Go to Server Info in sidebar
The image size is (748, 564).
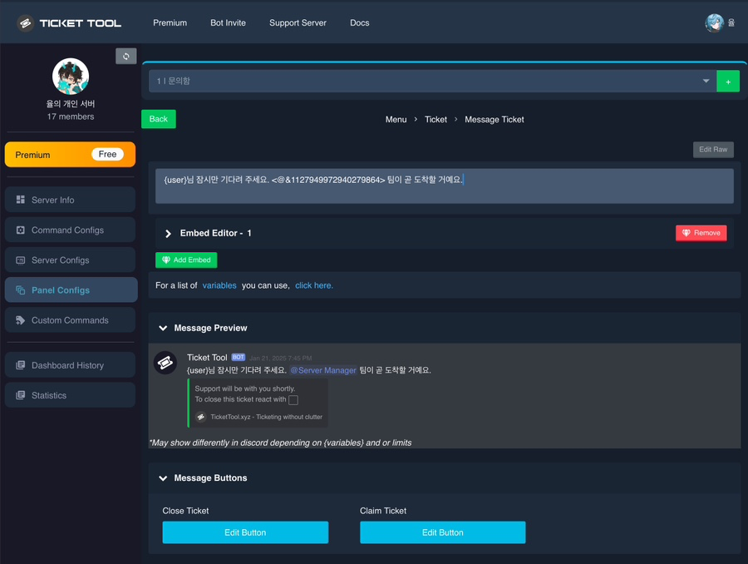(x=70, y=200)
